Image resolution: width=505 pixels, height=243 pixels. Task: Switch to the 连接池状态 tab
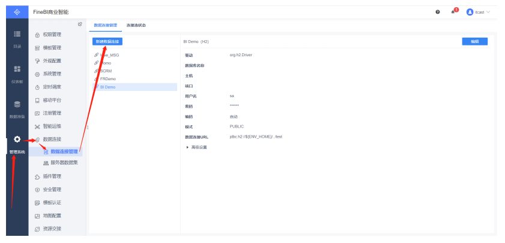point(136,25)
